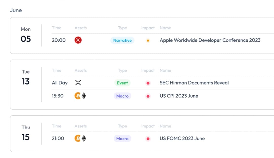Click Type column header in Tue 13 card

[122, 71]
